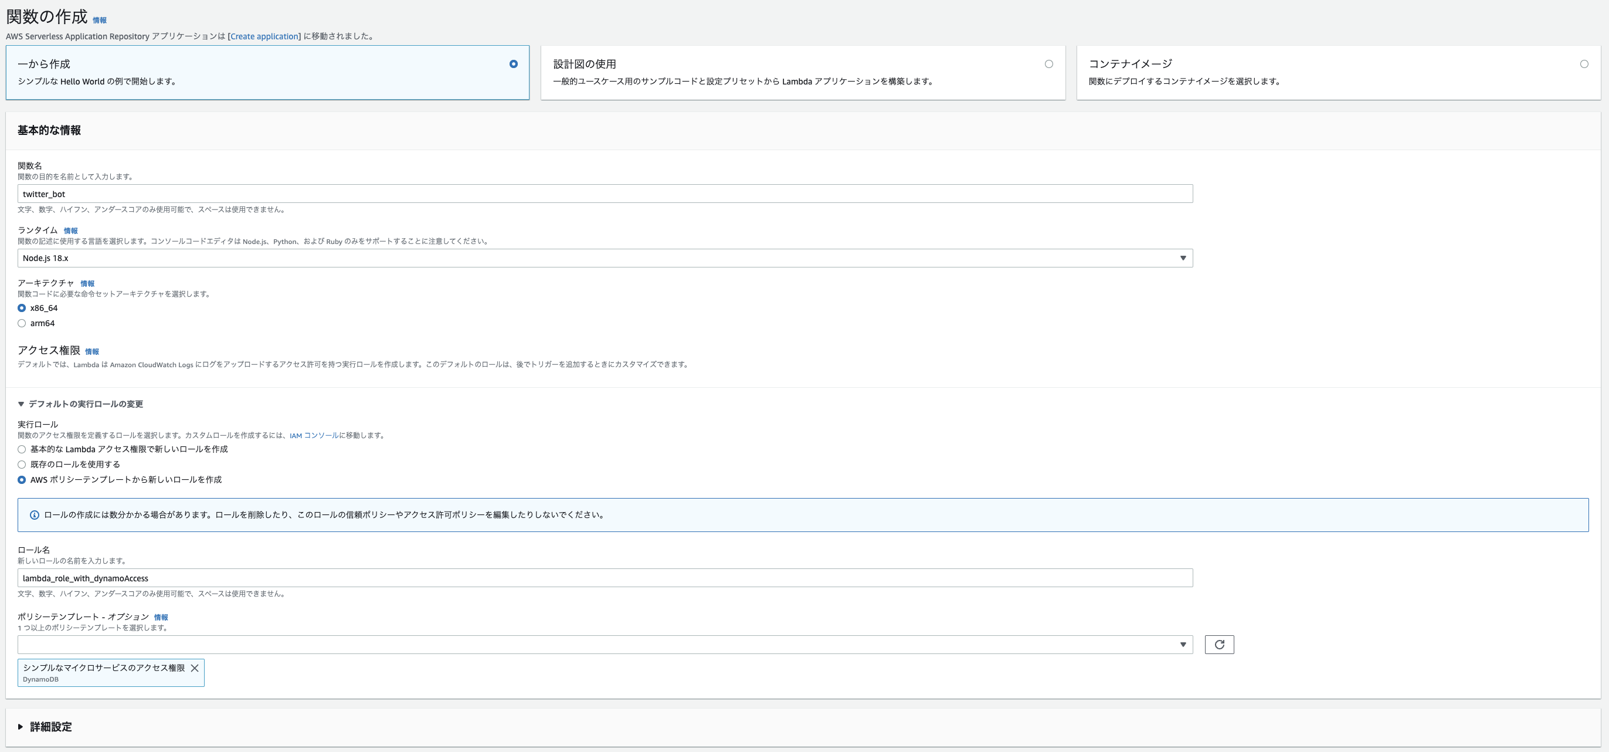This screenshot has height=752, width=1609.
Task: Click the refresh policy templates icon button
Action: point(1218,645)
